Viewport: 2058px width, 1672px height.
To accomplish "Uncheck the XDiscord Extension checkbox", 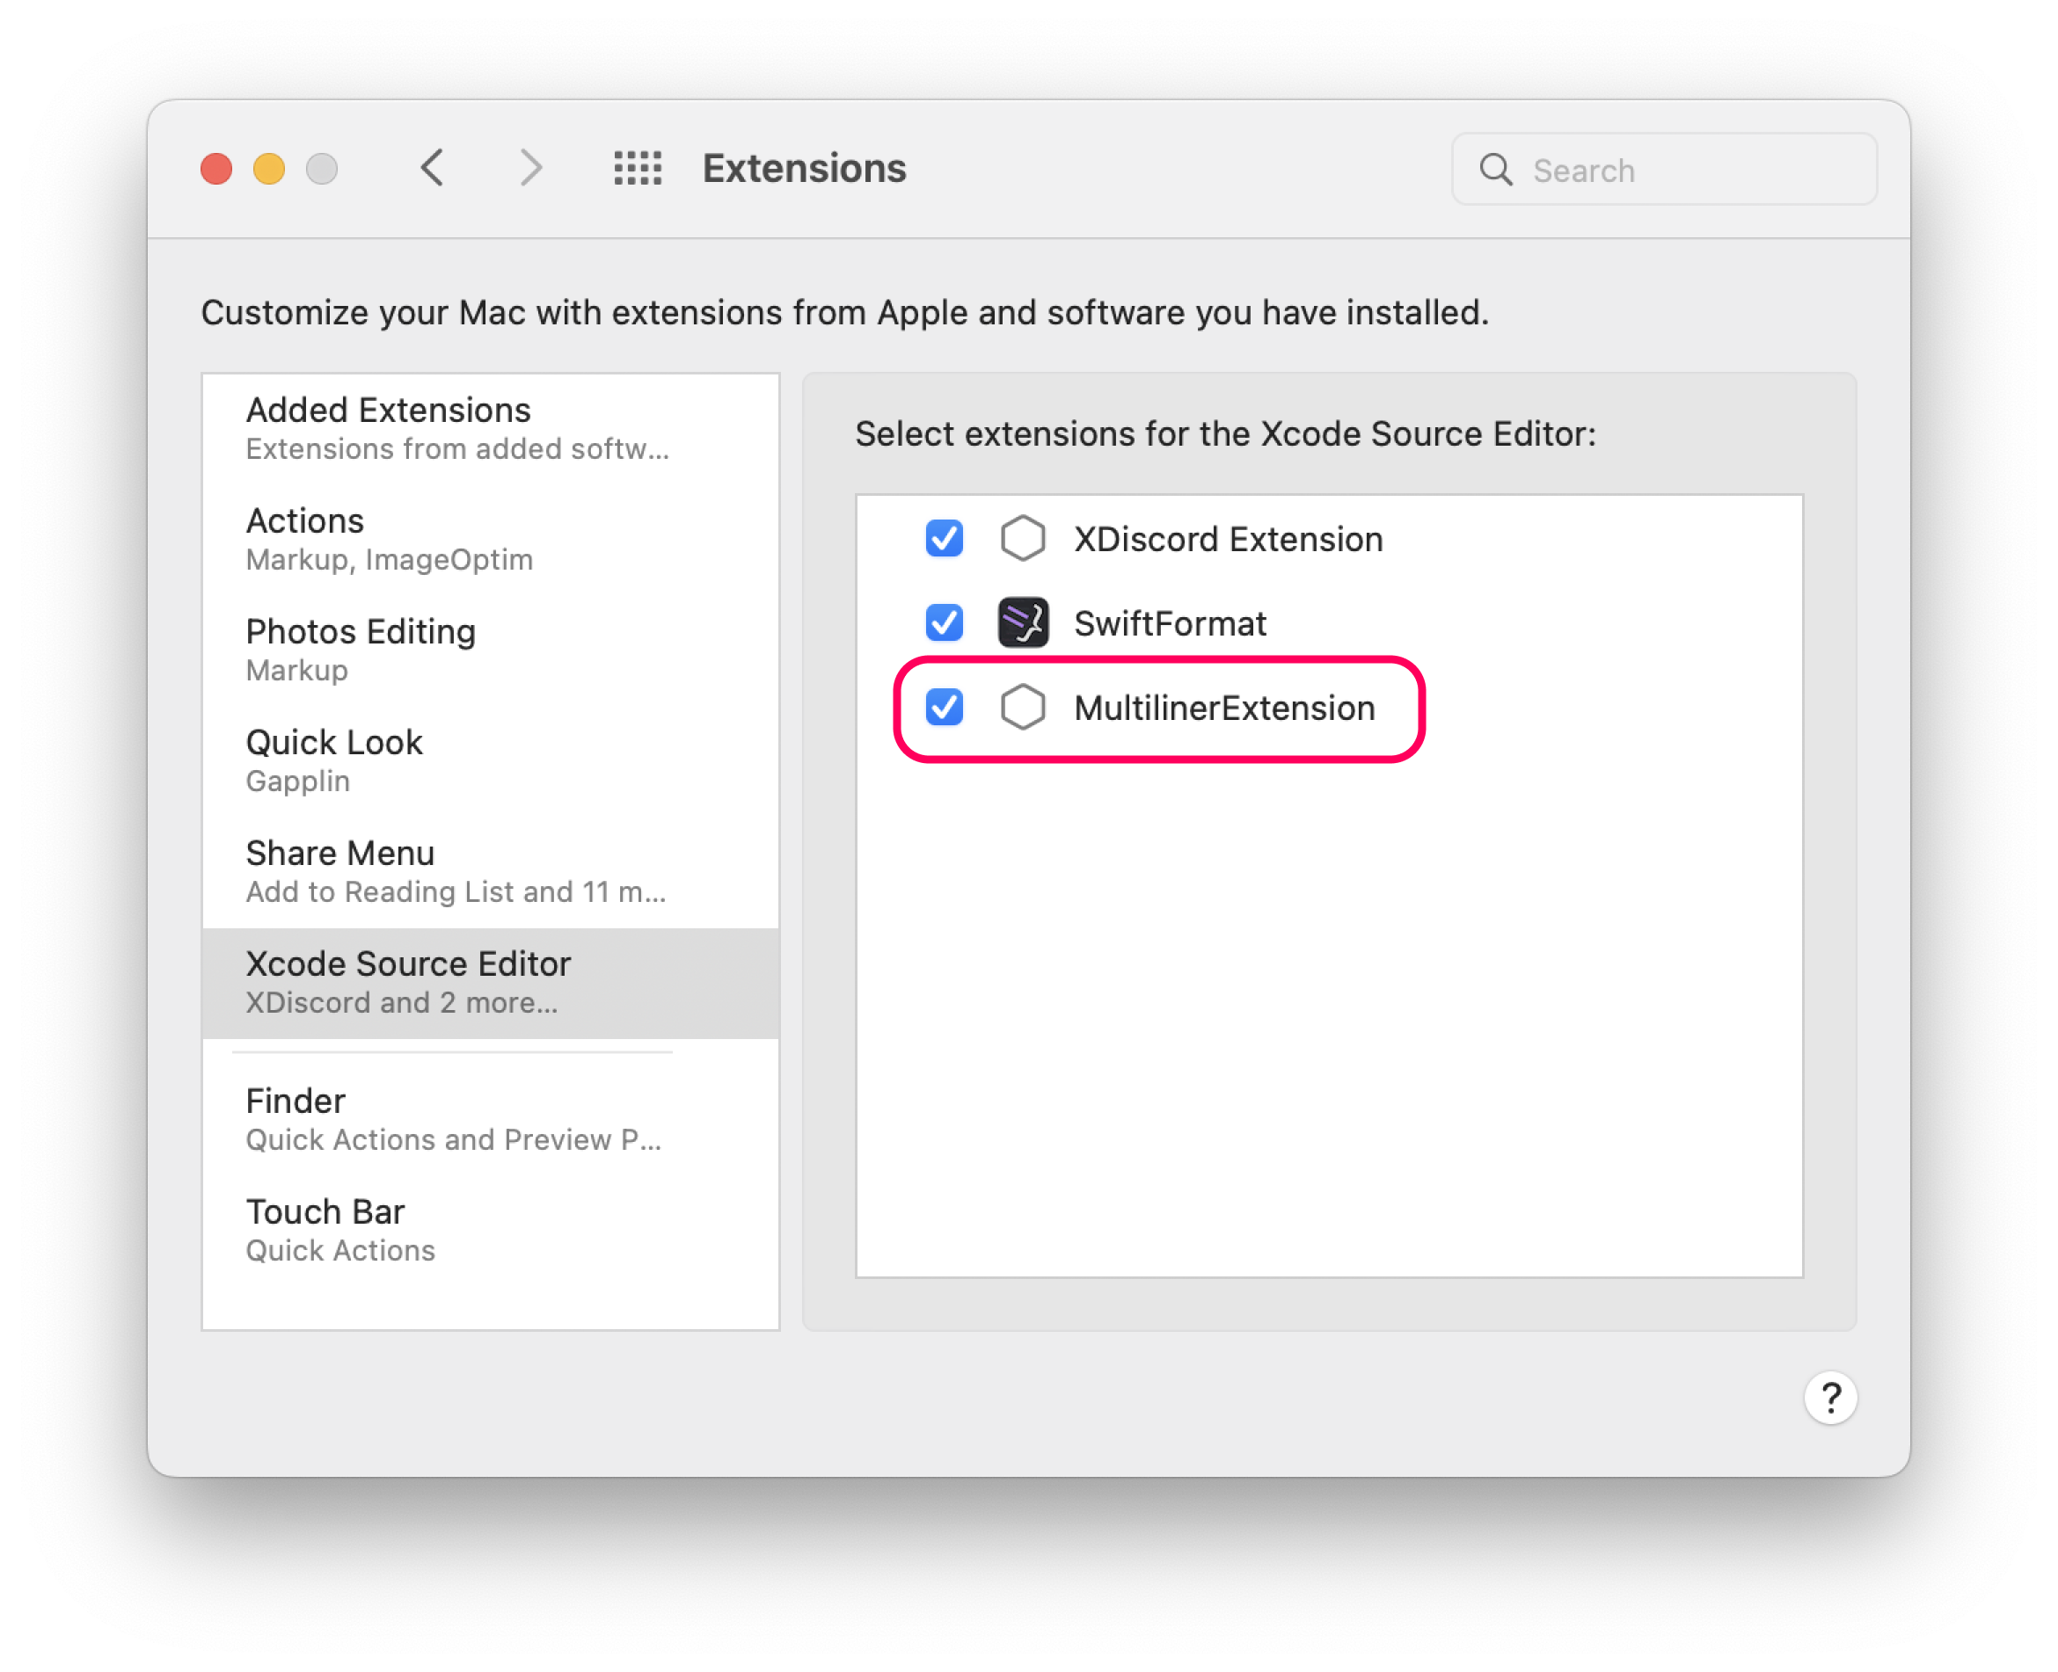I will tap(945, 538).
